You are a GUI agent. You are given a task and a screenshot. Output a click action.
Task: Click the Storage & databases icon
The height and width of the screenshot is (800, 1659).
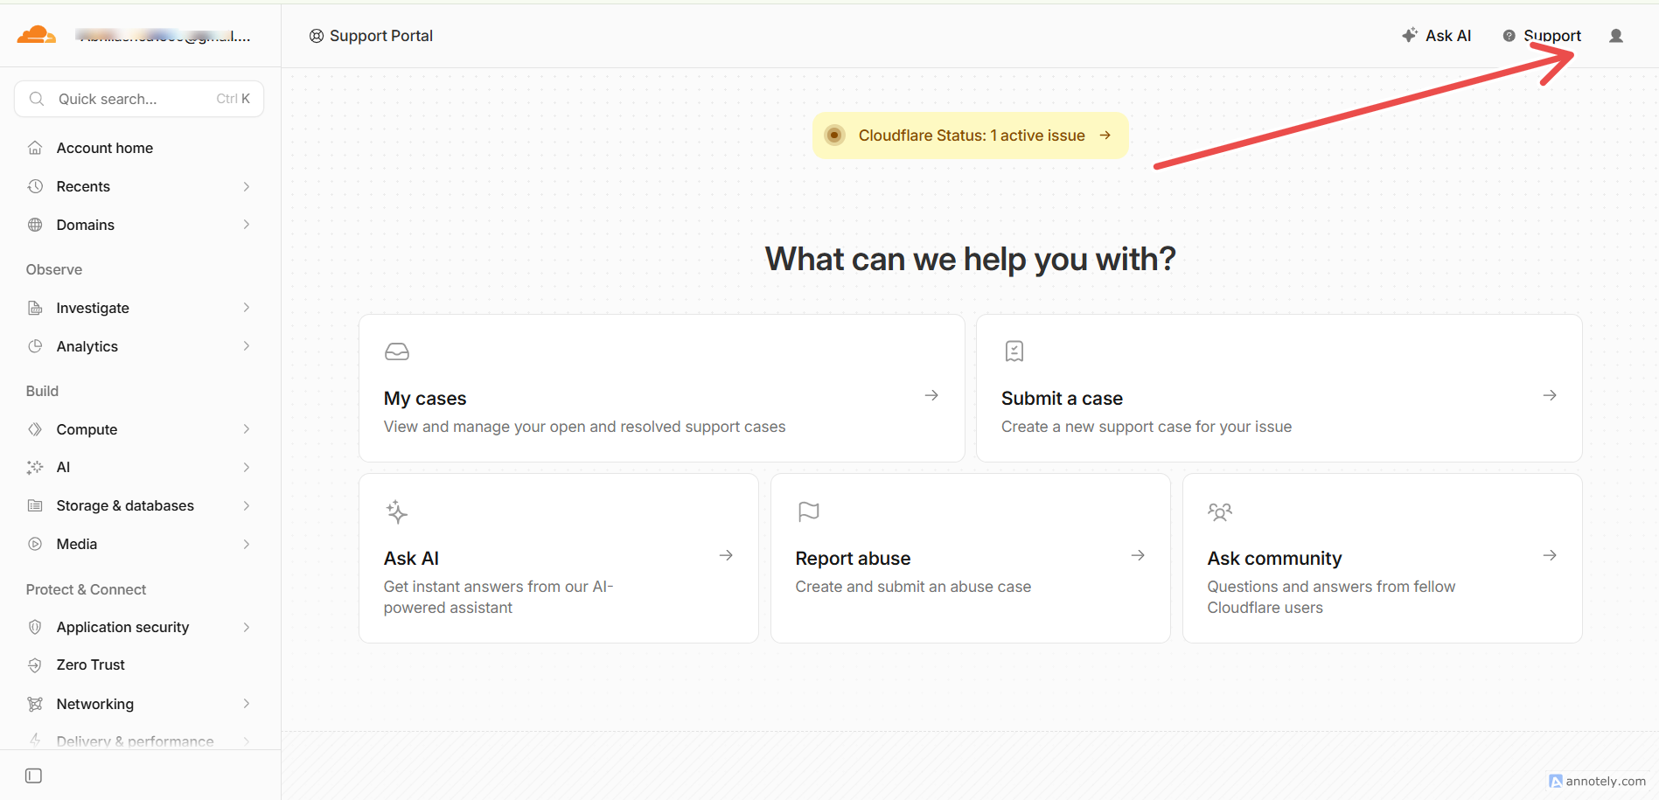coord(35,505)
